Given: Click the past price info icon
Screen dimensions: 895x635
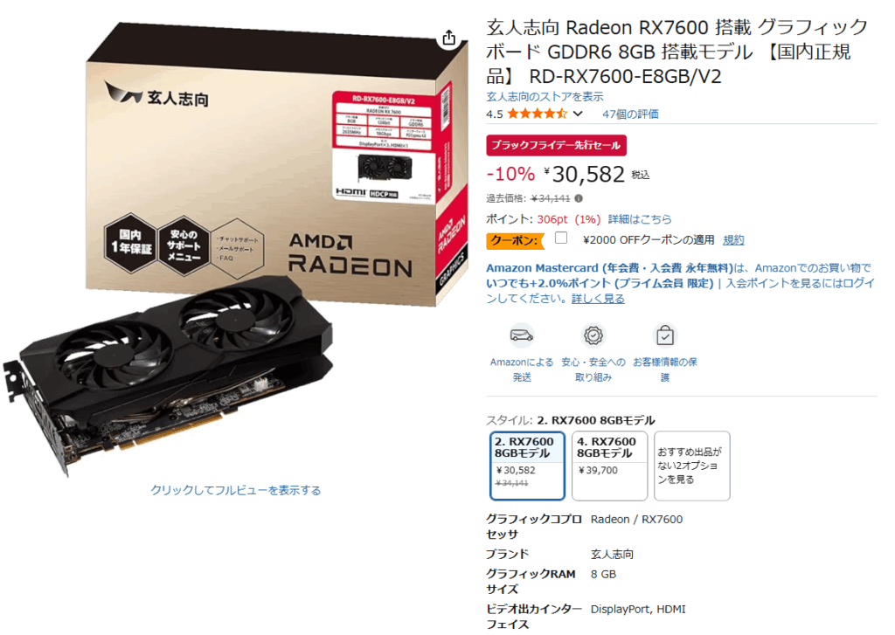Looking at the screenshot, I should pyautogui.click(x=579, y=198).
